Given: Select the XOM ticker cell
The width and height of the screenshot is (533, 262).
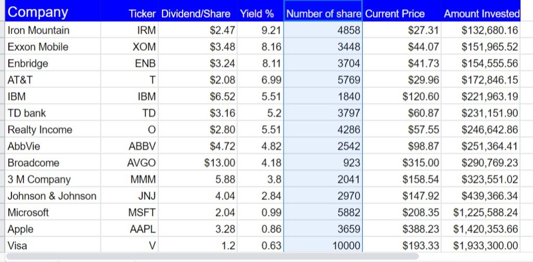Looking at the screenshot, I should click(130, 47).
